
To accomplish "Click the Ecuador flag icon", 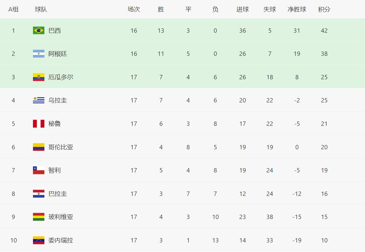I will tap(39, 77).
